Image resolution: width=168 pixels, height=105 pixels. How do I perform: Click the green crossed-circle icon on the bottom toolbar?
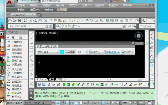coord(64,84)
